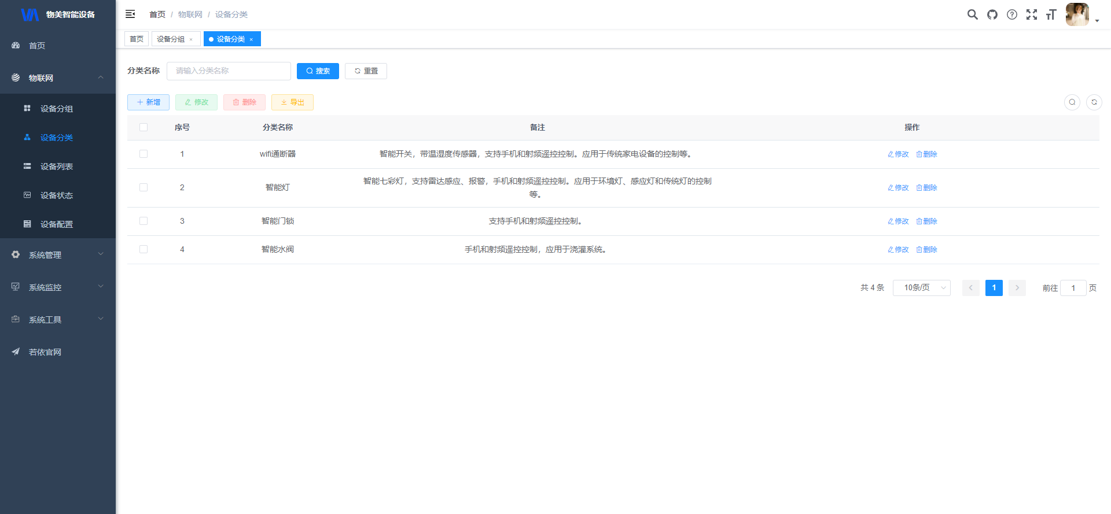This screenshot has height=514, width=1111.
Task: Open the 10条/页 page size dropdown
Action: pos(921,287)
